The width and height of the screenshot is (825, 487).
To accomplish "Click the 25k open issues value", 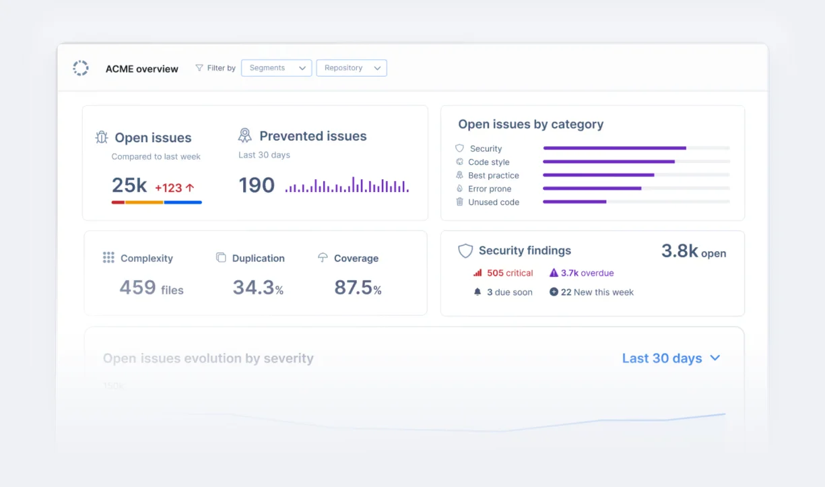I will [x=129, y=185].
